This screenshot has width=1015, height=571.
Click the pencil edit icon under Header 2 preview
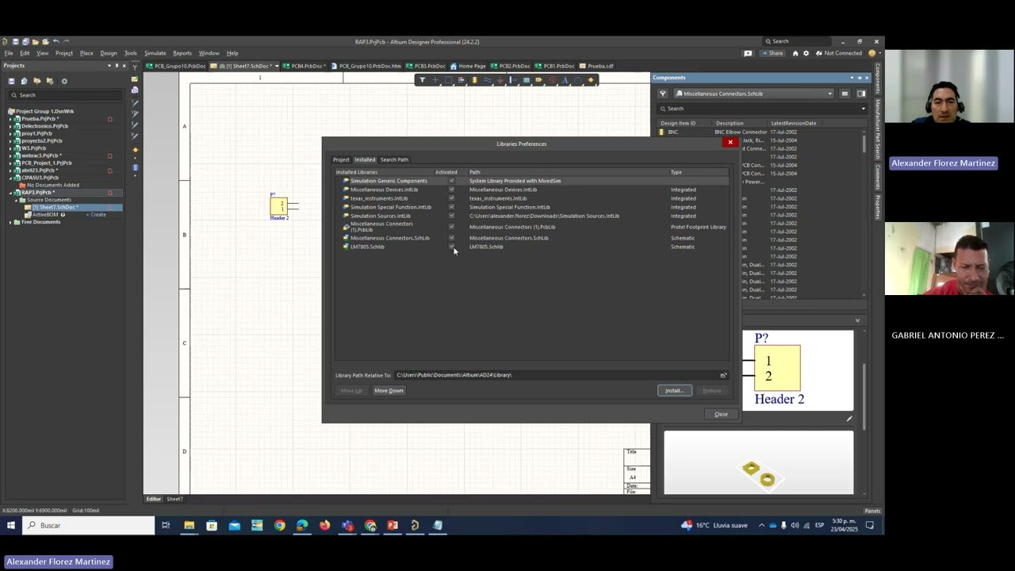(849, 419)
